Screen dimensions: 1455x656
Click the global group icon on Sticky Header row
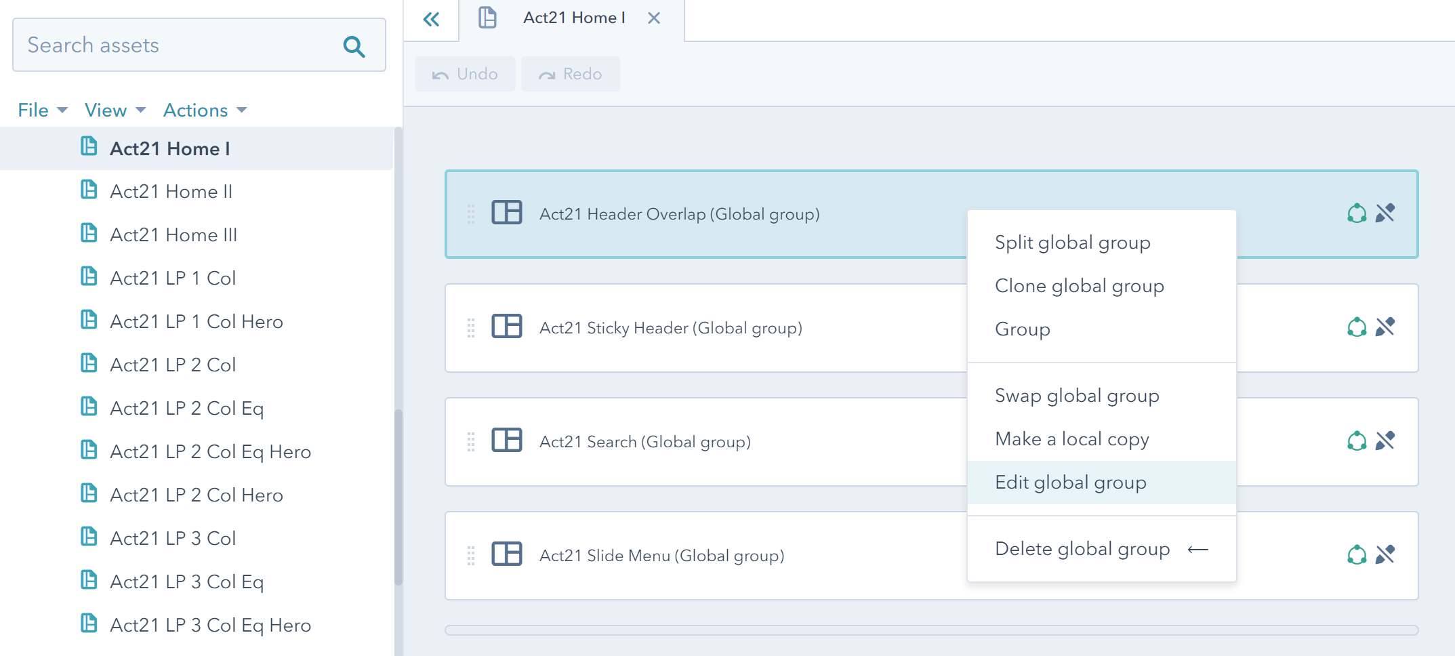pos(1356,327)
